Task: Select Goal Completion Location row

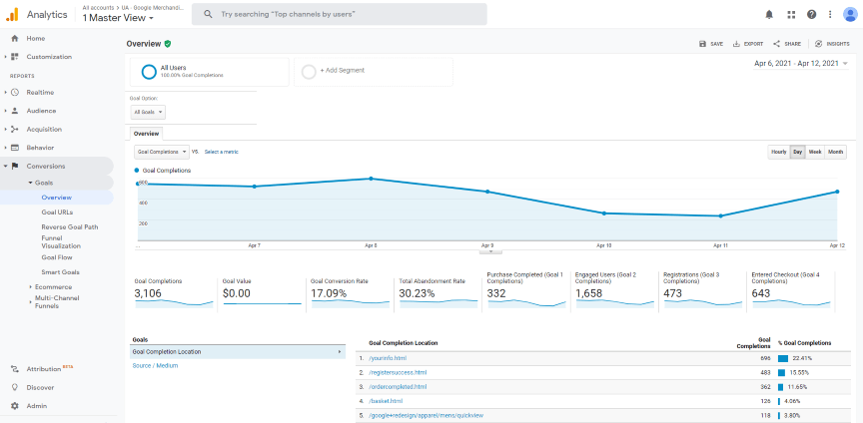Action: pyautogui.click(x=238, y=352)
